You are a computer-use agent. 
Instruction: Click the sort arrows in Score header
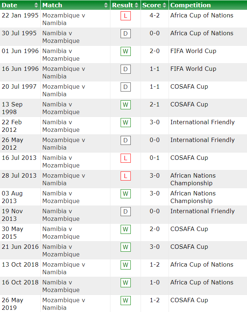165,5
